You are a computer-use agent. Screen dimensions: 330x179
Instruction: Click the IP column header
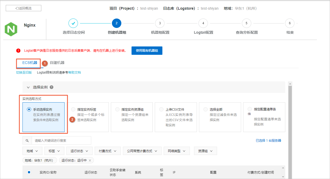click(x=174, y=172)
